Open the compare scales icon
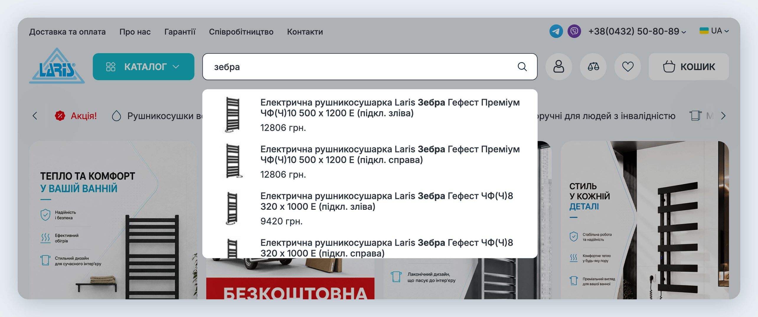Image resolution: width=758 pixels, height=317 pixels. coord(593,67)
